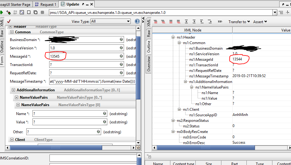Screen dimensions: 291x165
Task: Collapse ns1:AdditionalInformation tree node
Action: coord(186,82)
